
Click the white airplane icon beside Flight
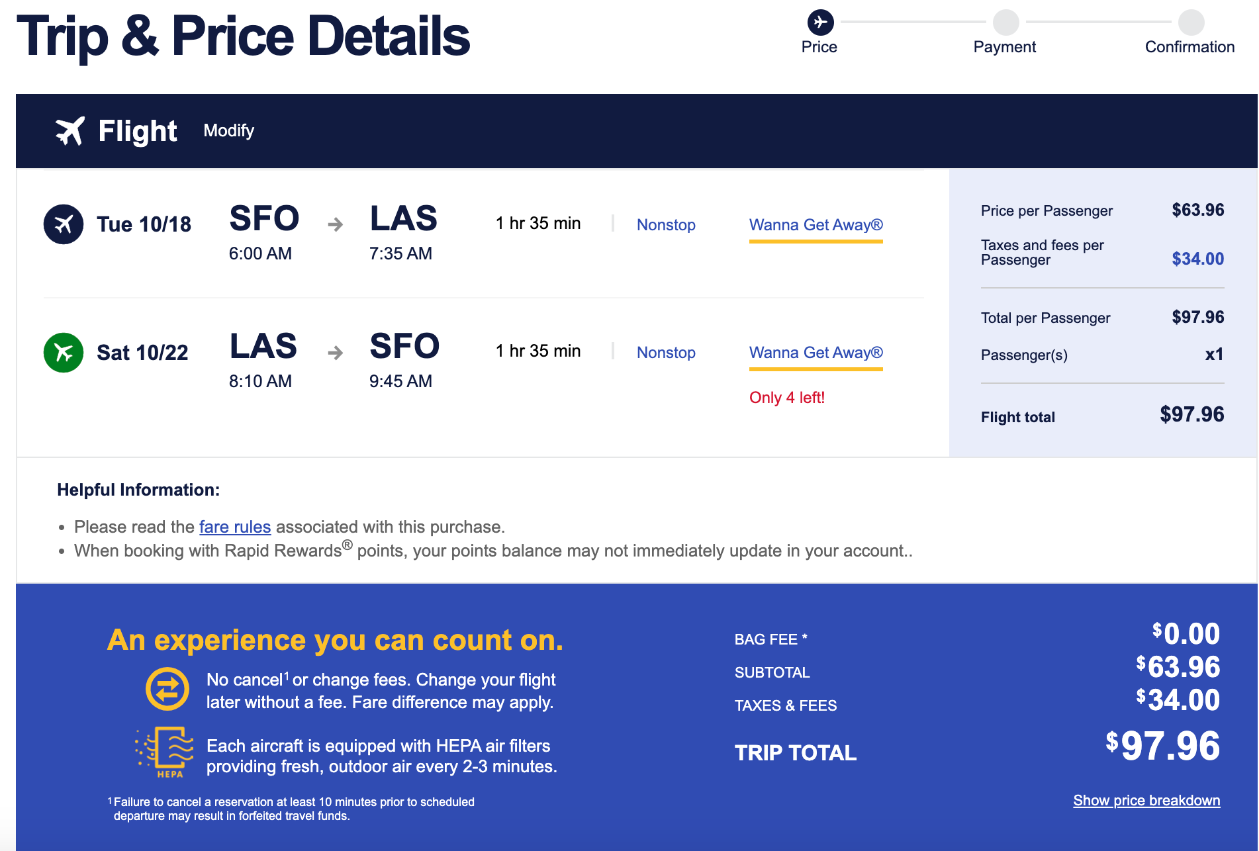[70, 130]
